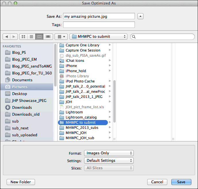
Task: Open the MHWPC to submit path dropdown
Action: coord(98,37)
